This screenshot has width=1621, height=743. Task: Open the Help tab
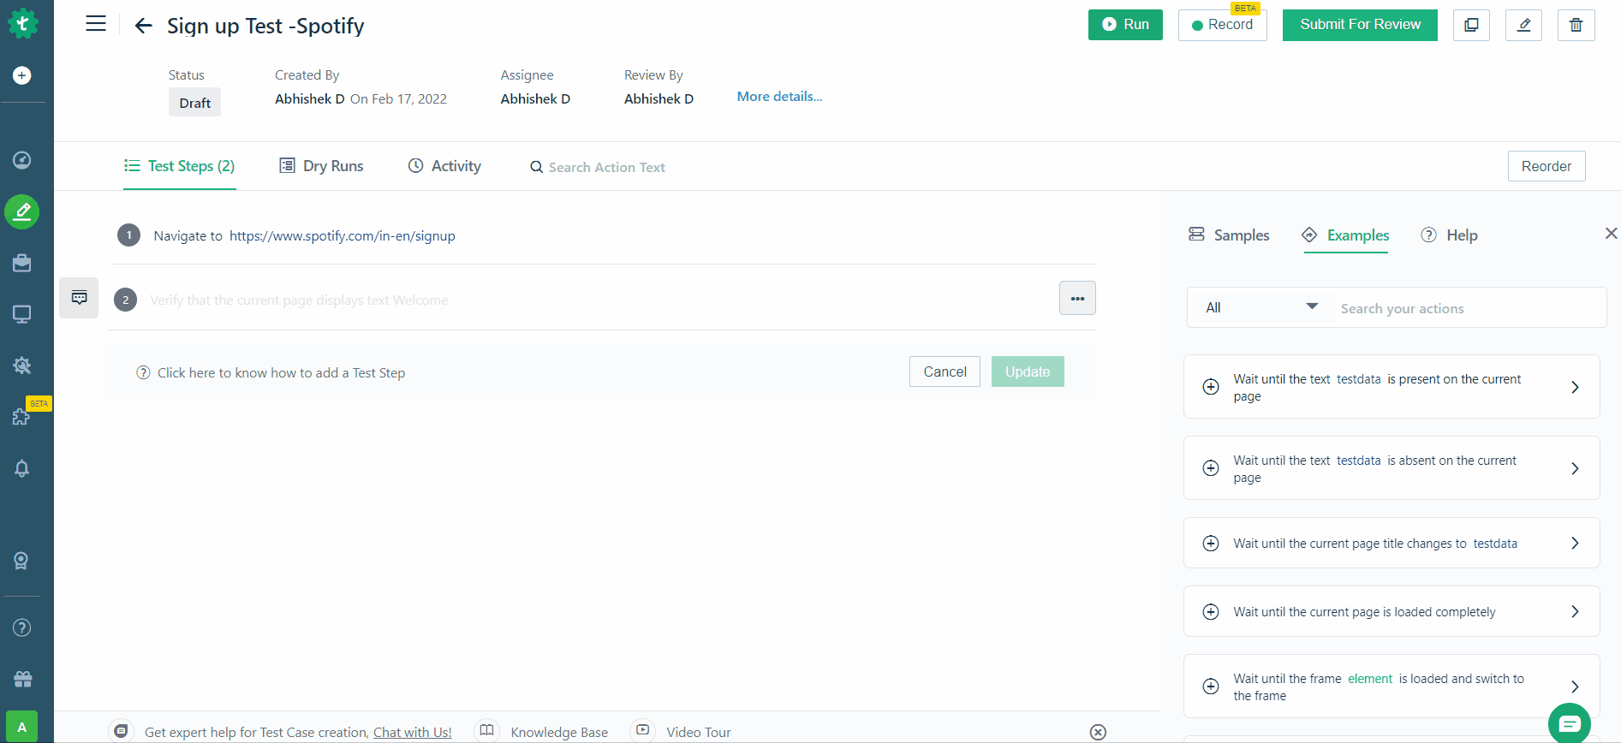pyautogui.click(x=1449, y=235)
